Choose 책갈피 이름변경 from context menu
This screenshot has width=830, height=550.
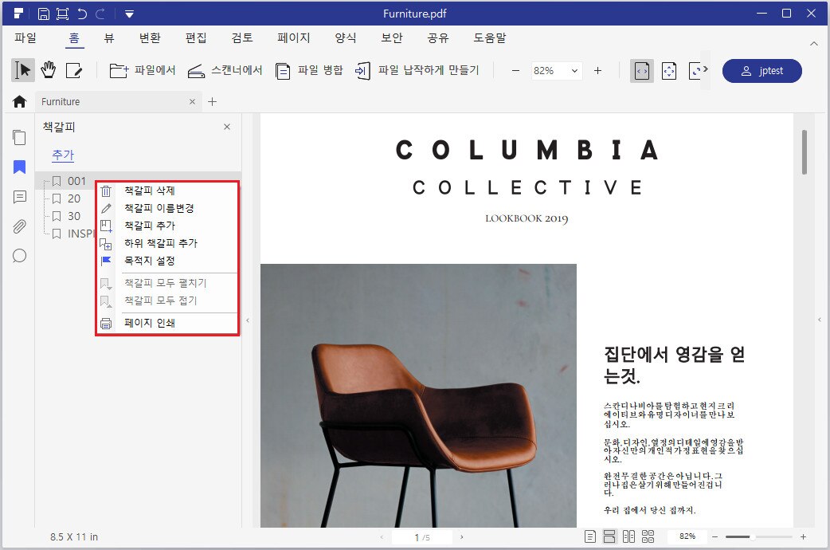point(167,208)
